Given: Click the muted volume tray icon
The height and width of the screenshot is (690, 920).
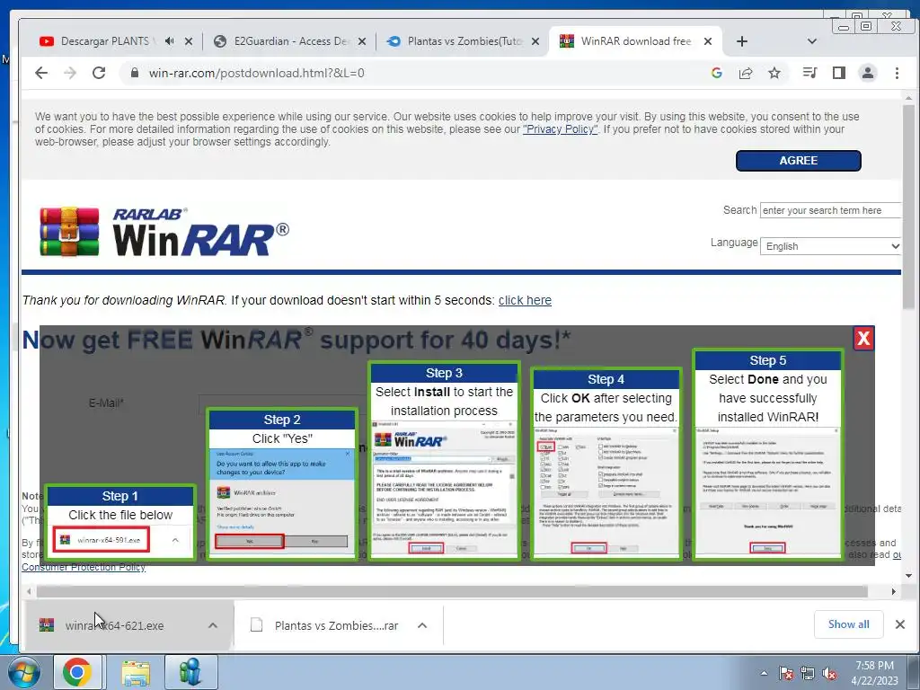Looking at the screenshot, I should 829,673.
